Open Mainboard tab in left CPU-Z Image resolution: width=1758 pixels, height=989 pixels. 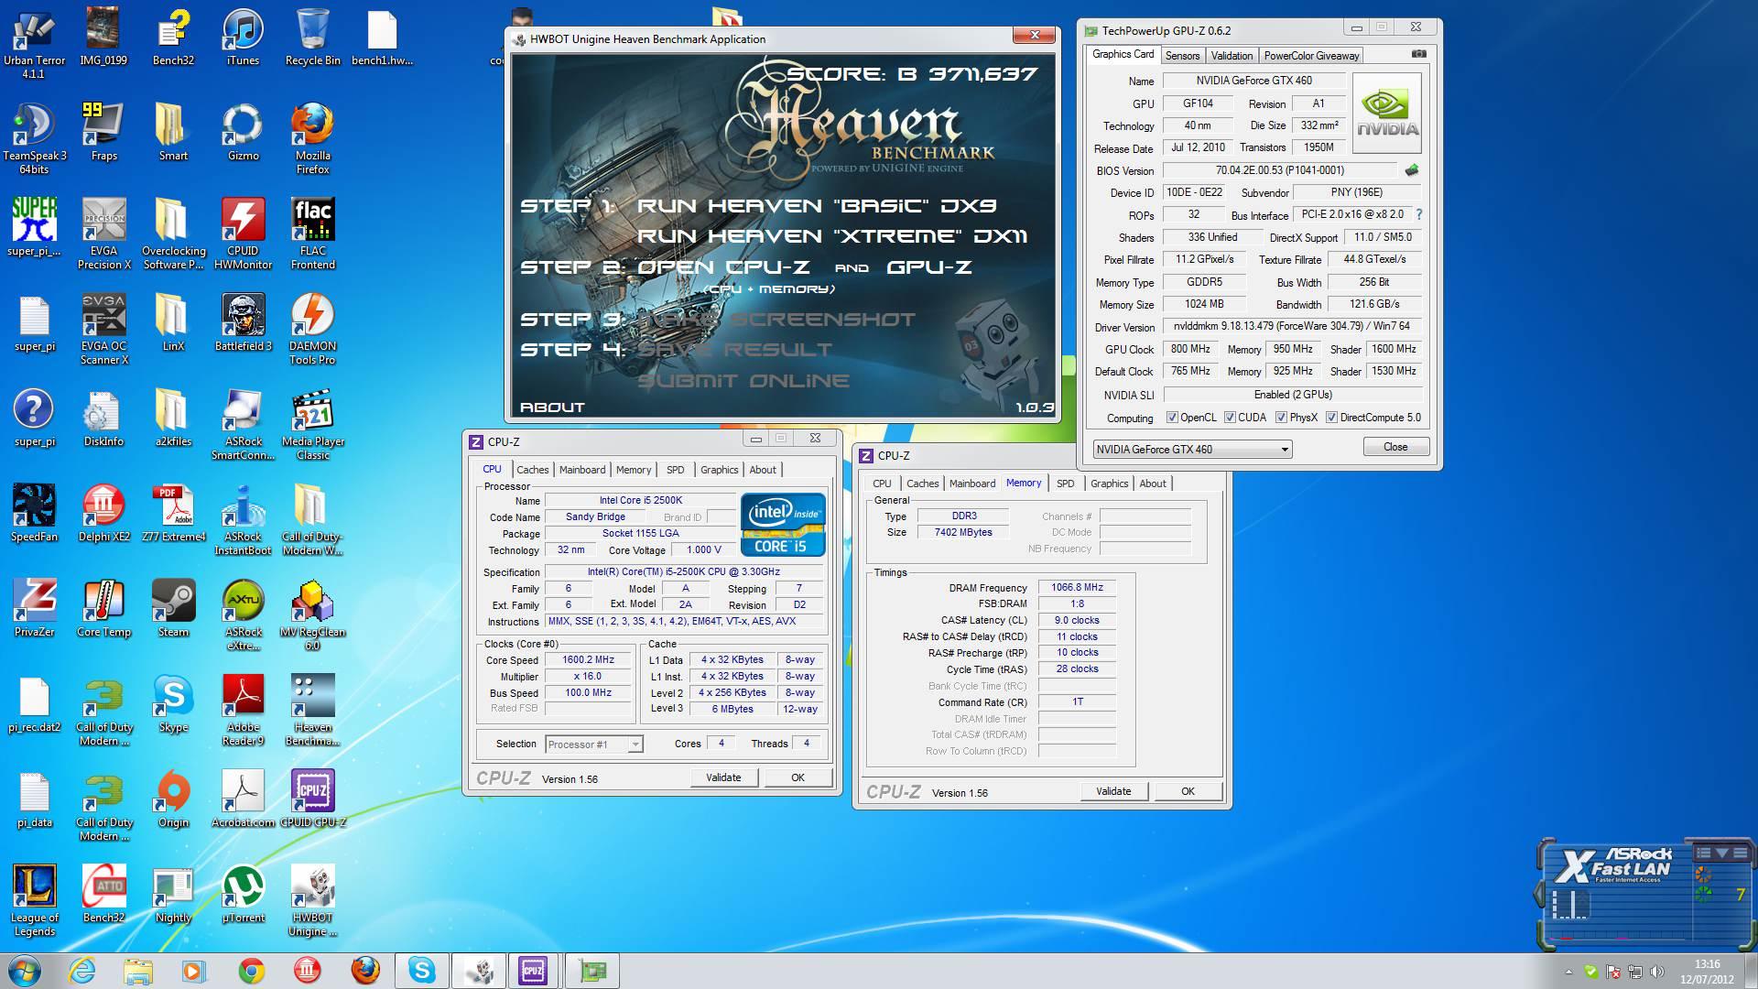pos(582,470)
